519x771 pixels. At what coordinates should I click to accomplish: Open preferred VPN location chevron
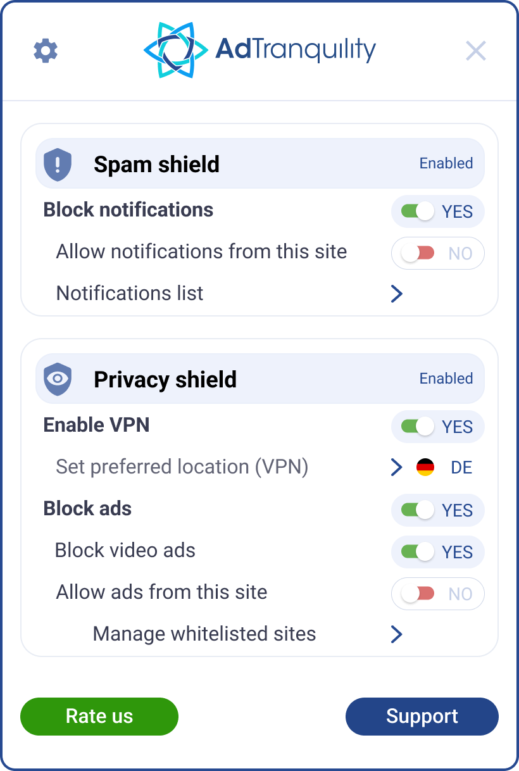[397, 468]
